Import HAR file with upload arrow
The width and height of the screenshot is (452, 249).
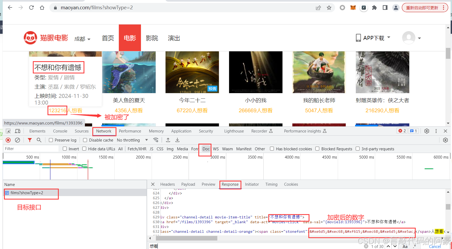[168, 140]
